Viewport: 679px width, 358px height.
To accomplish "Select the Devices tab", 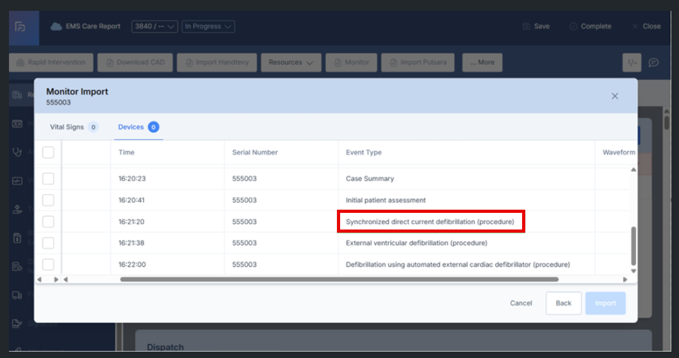I will click(131, 127).
